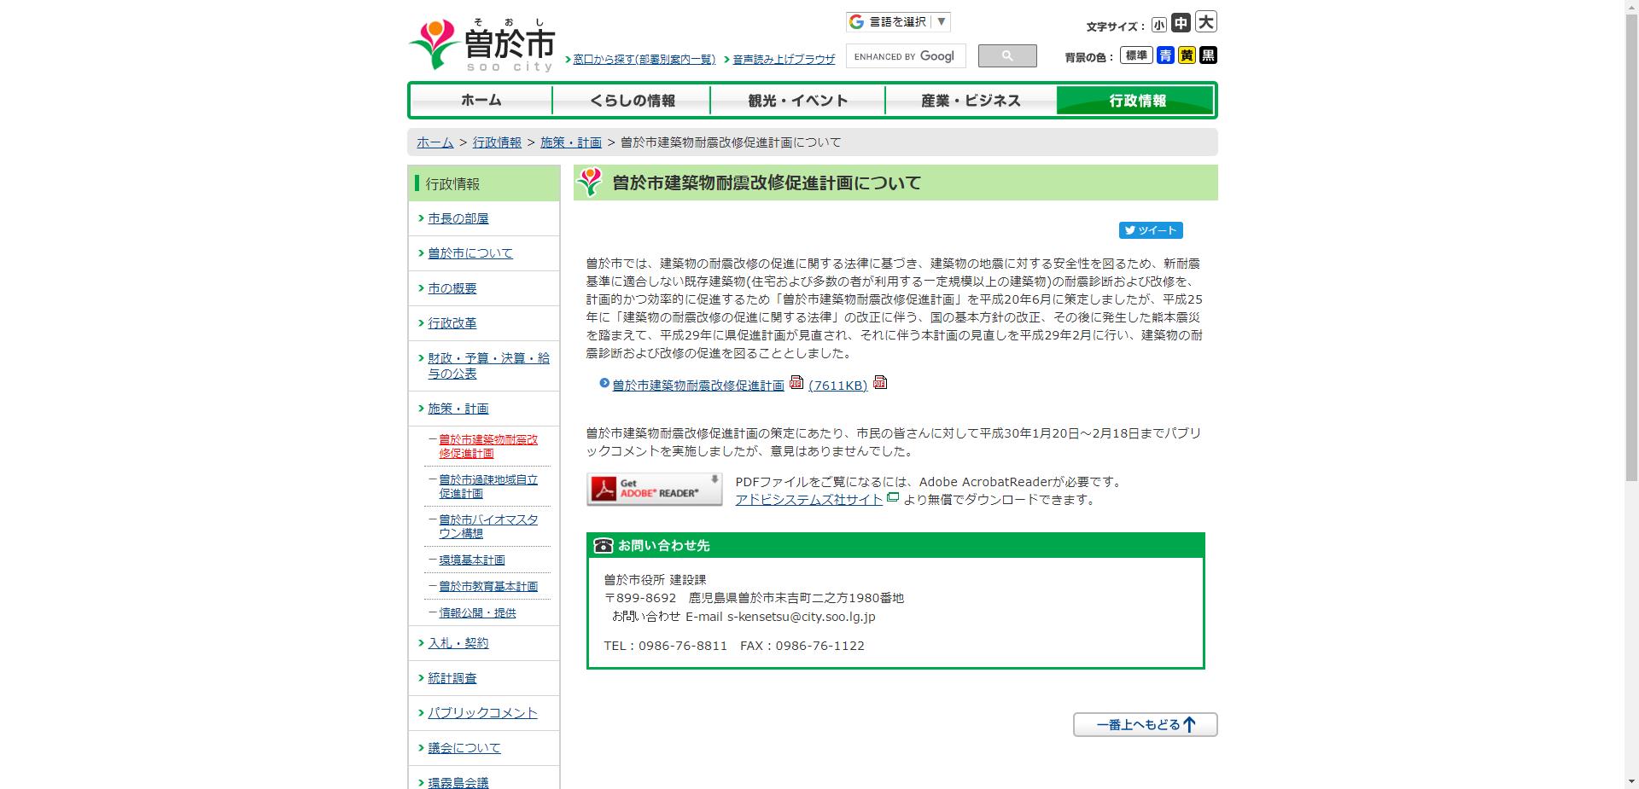Set background color to 青
Image resolution: width=1639 pixels, height=789 pixels.
(x=1165, y=55)
